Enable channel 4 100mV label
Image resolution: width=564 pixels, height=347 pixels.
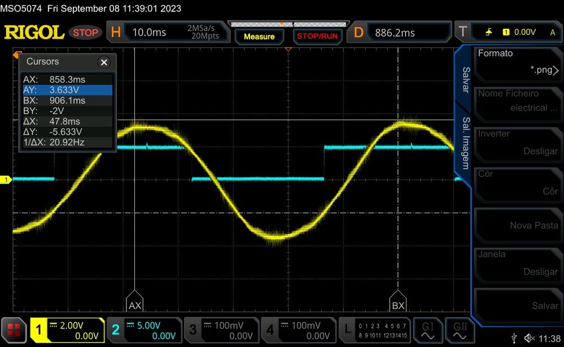click(x=299, y=330)
